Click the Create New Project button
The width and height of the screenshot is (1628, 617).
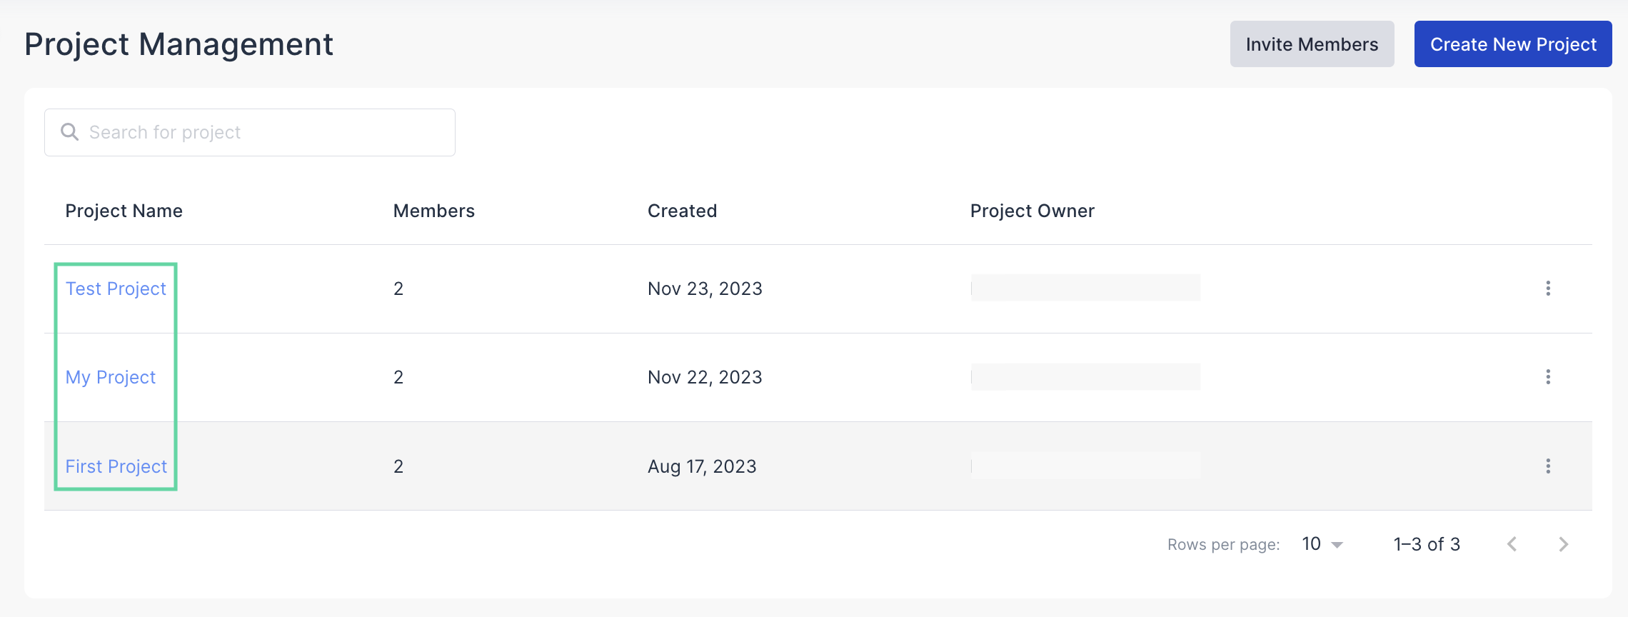[x=1512, y=44]
